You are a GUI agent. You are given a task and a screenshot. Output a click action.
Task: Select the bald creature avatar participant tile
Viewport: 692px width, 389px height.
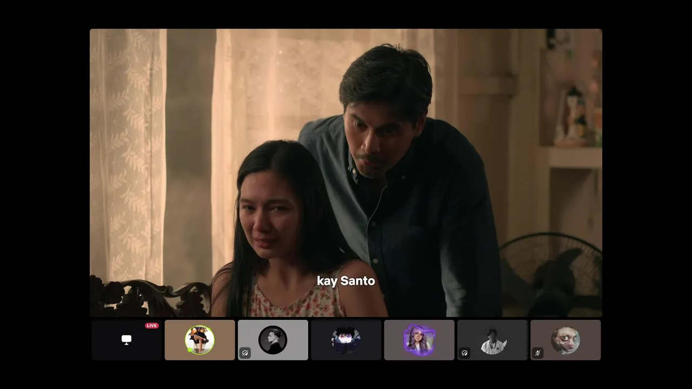coord(565,340)
